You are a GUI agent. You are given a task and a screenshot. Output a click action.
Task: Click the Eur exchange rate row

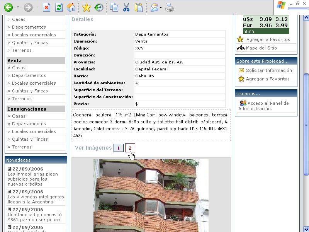pyautogui.click(x=265, y=25)
